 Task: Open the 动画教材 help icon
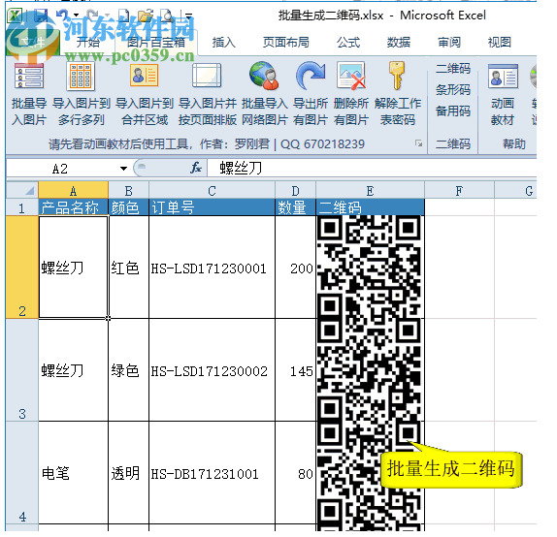503,76
